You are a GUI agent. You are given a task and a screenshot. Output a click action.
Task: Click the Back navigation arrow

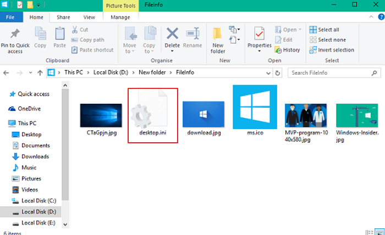(6, 73)
